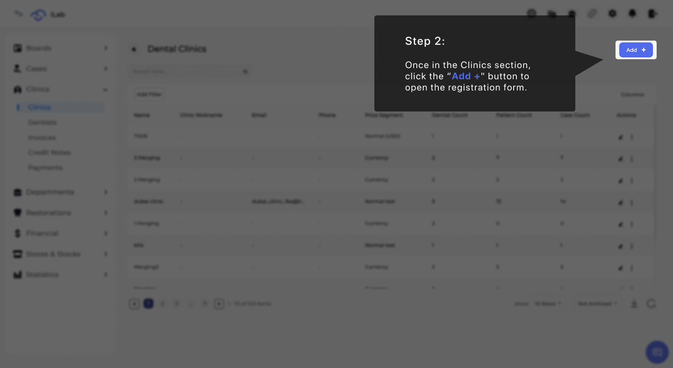Open Payments in the sidebar
The width and height of the screenshot is (673, 368).
45,167
